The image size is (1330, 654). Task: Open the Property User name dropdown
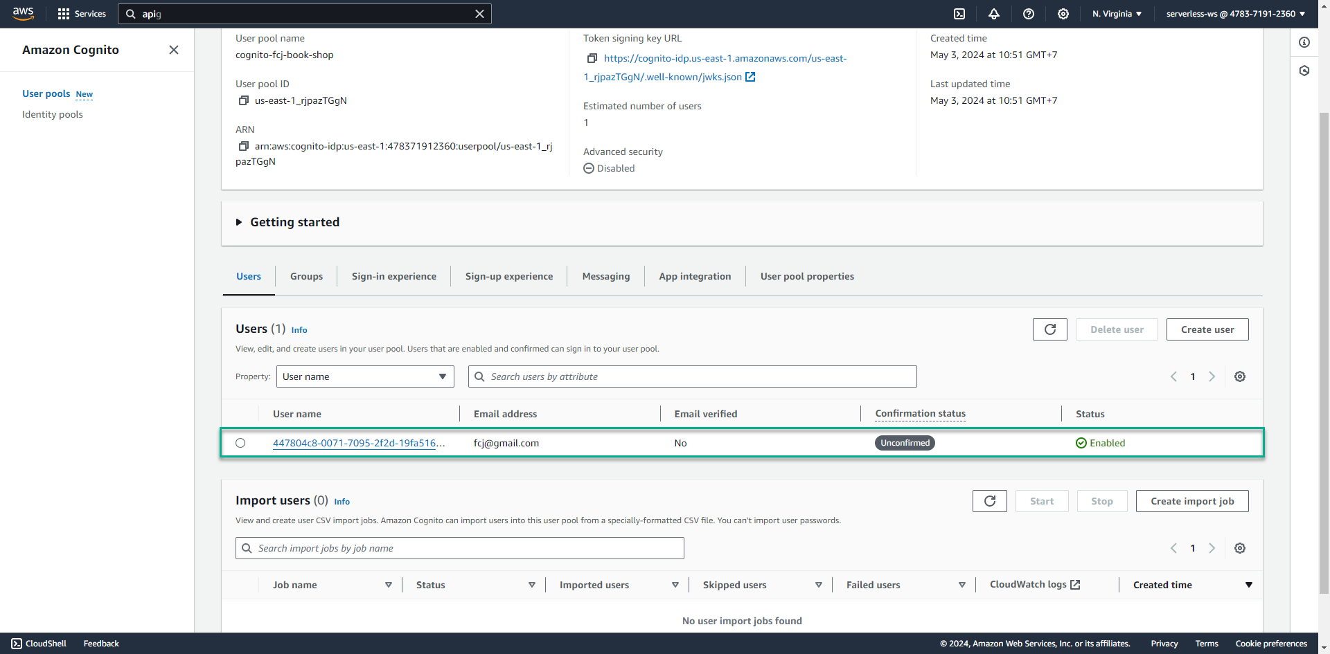365,376
